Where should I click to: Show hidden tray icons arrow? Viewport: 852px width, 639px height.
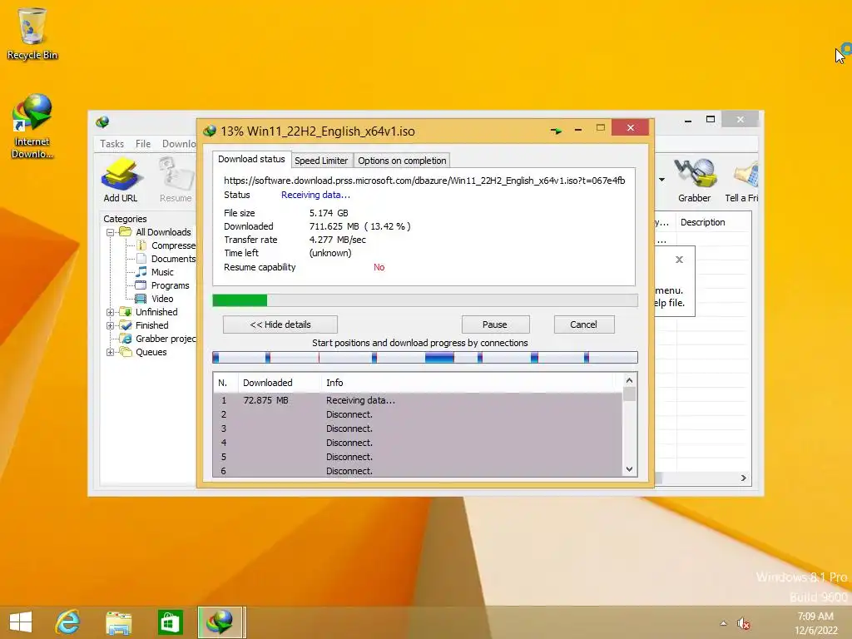point(723,623)
